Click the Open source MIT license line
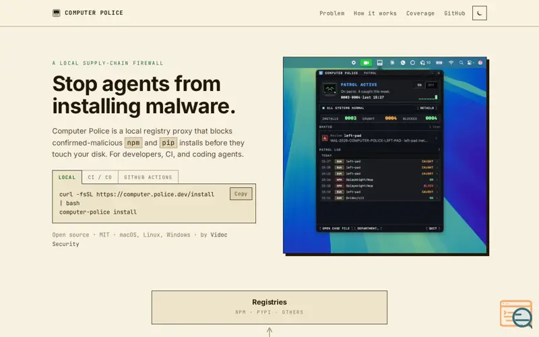 tap(139, 239)
